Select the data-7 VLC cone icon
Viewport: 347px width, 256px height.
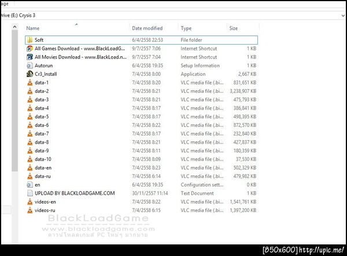click(x=29, y=134)
